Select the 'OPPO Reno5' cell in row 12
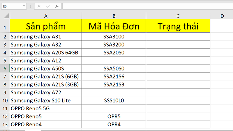 (46, 117)
